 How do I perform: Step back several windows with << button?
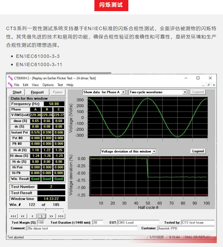[23, 216]
